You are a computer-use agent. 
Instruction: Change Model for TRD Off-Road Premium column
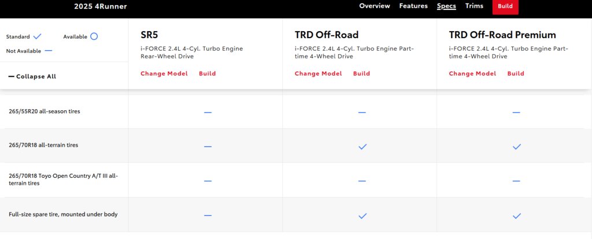472,73
